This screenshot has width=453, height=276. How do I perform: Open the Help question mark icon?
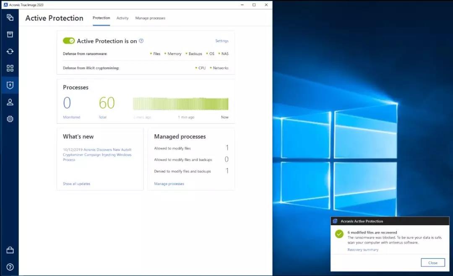(x=10, y=267)
